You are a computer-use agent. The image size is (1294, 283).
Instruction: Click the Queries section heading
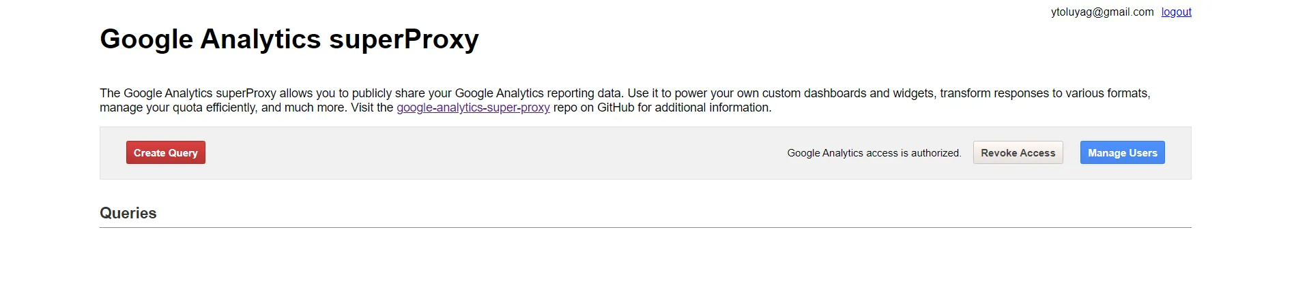tap(128, 213)
